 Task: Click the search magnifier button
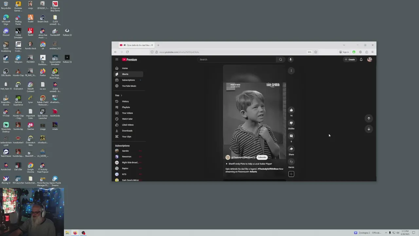(x=281, y=59)
